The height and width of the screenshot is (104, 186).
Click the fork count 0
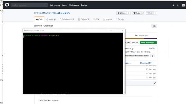155,13
